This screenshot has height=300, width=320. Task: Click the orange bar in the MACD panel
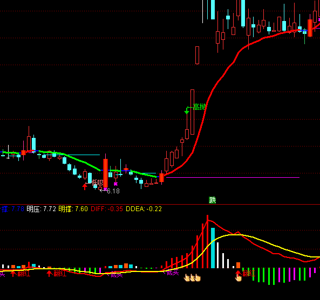click(238, 265)
